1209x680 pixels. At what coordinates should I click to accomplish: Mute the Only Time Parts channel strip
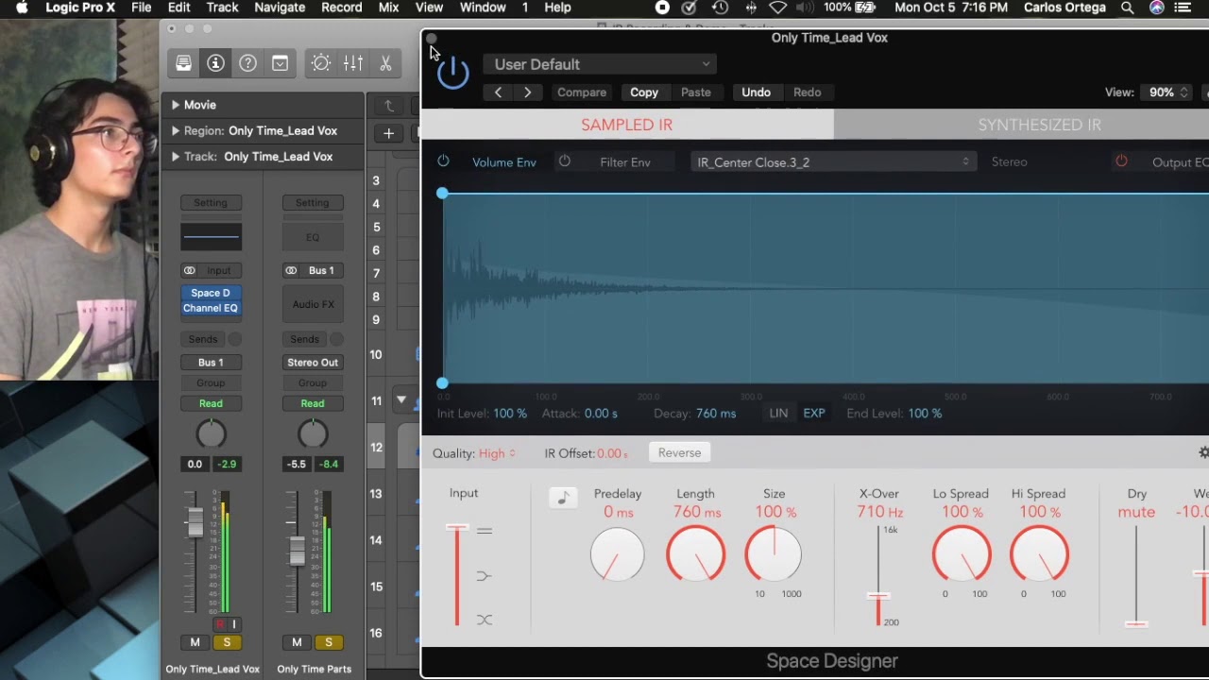point(297,642)
